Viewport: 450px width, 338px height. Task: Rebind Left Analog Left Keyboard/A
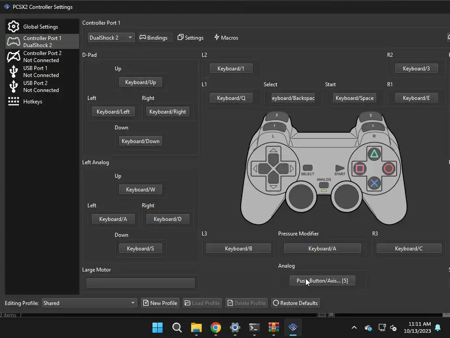click(x=113, y=219)
